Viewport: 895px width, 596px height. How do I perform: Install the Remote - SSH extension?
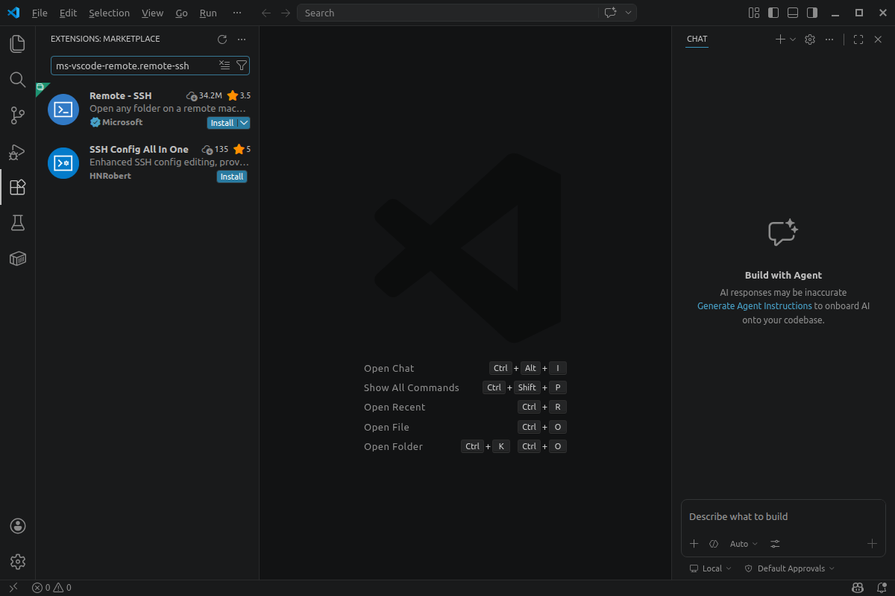(x=222, y=123)
